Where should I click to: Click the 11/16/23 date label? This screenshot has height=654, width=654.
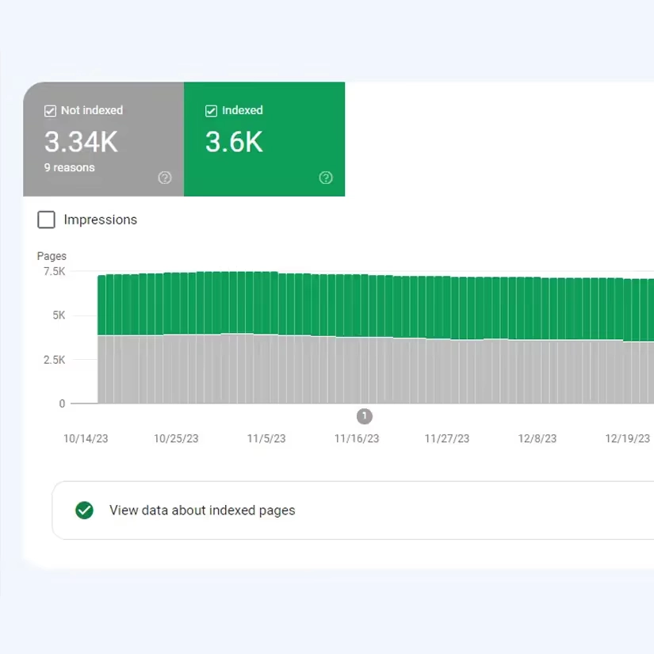357,439
